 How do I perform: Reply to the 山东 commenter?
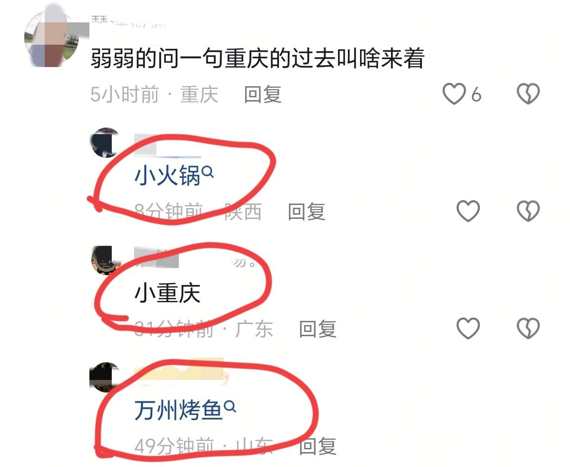click(x=318, y=447)
